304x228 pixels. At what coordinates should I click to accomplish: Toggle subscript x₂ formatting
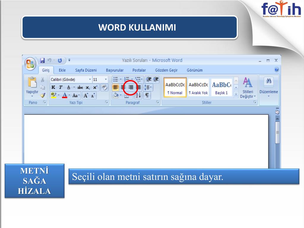(x=88, y=88)
